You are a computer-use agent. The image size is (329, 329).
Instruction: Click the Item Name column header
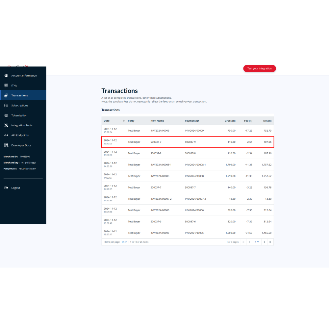(x=157, y=121)
